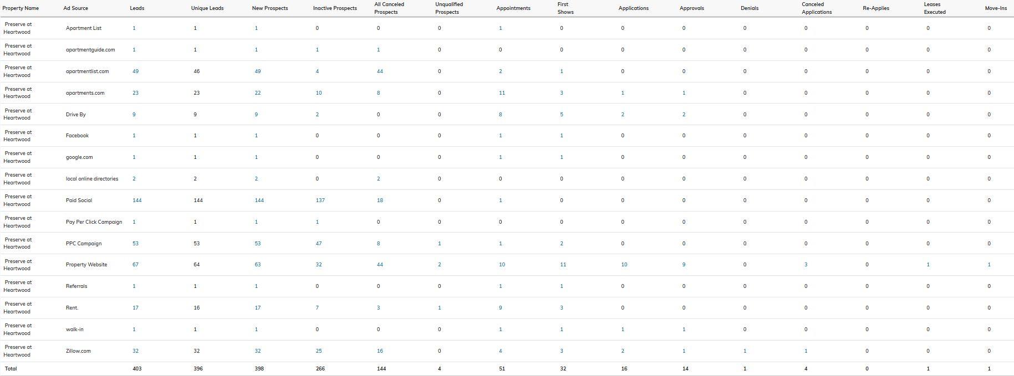The width and height of the screenshot is (1014, 376).
Task: Select apartmentlist.com unique leads value 46
Action: point(197,71)
